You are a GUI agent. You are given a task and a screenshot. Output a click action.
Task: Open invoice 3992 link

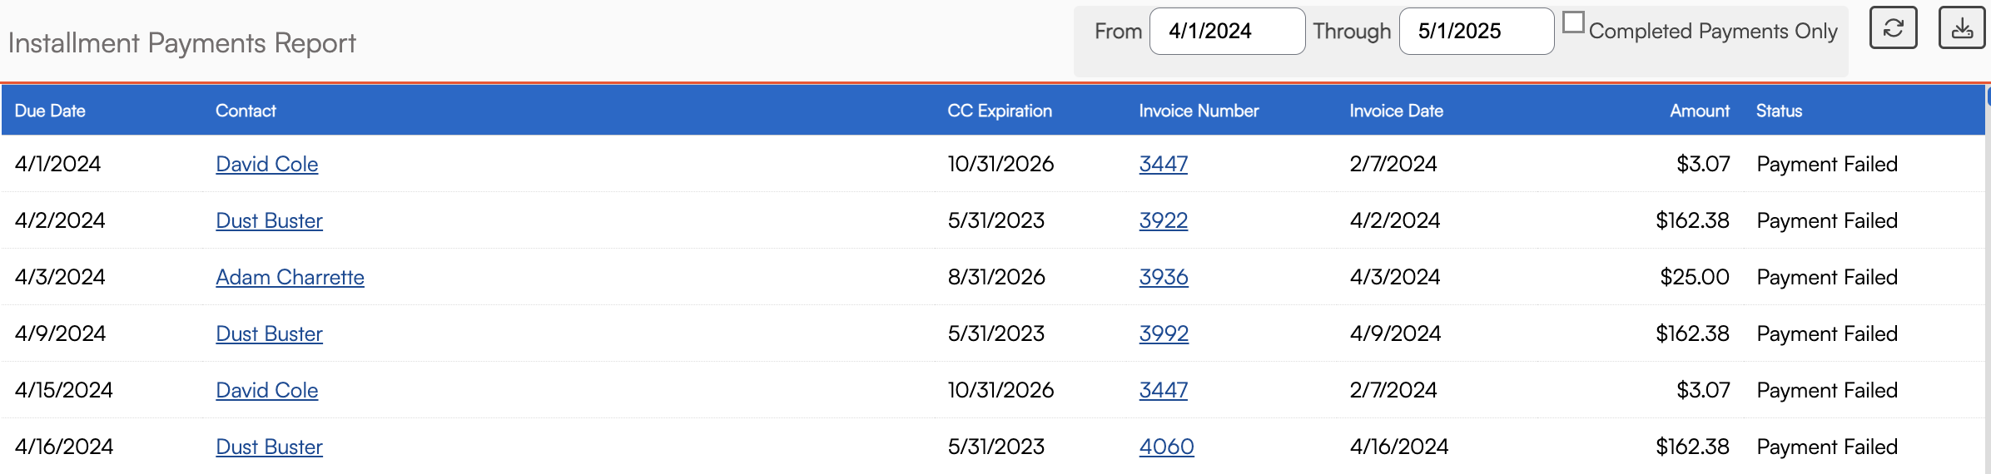(1164, 333)
